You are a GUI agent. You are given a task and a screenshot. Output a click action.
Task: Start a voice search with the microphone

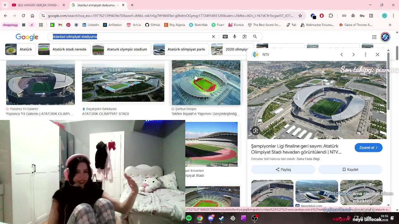[235, 37]
